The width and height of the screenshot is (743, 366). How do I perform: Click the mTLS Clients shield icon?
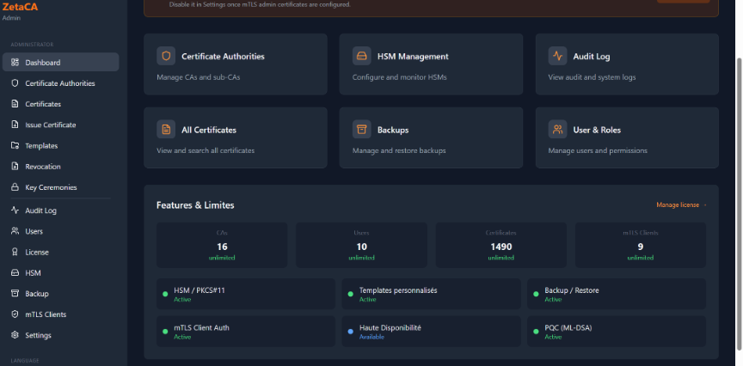15,314
